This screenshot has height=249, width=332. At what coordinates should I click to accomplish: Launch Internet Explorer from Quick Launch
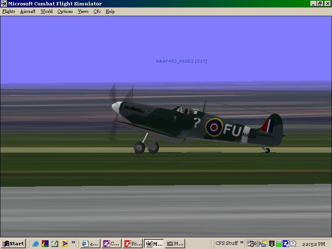point(35,244)
